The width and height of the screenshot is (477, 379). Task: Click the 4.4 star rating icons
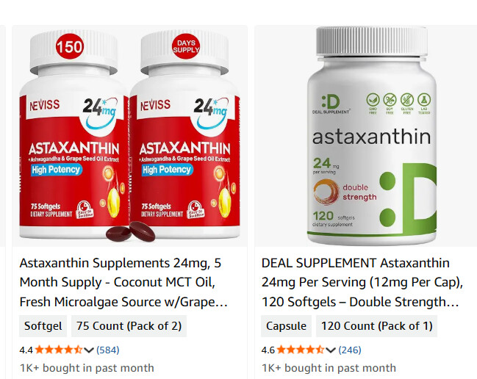click(59, 350)
